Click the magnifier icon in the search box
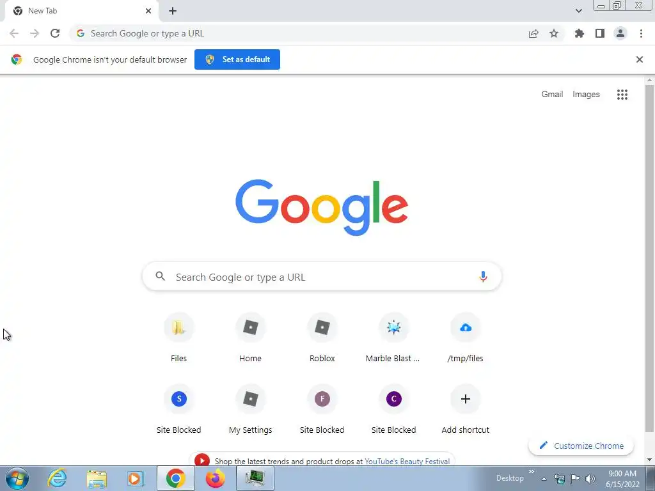The height and width of the screenshot is (491, 655). pos(161,276)
